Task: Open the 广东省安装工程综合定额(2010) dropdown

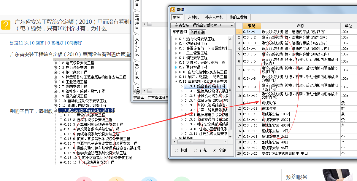Action: tap(231, 25)
